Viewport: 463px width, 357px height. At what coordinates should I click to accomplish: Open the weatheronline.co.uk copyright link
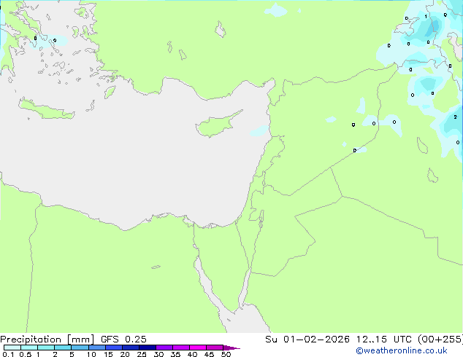[x=402, y=350]
